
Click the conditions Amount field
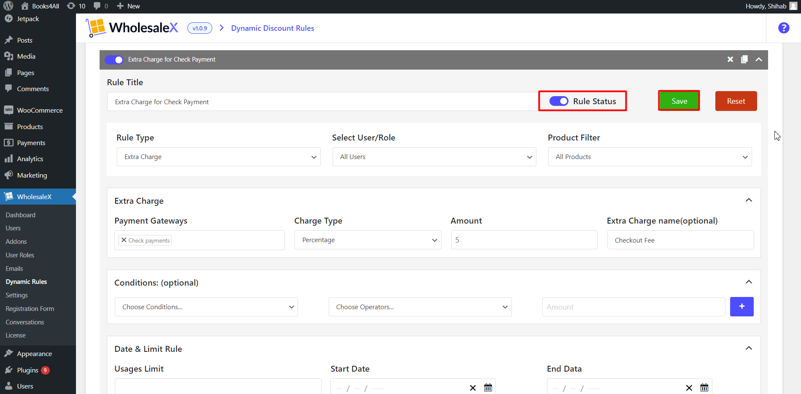[x=633, y=307]
